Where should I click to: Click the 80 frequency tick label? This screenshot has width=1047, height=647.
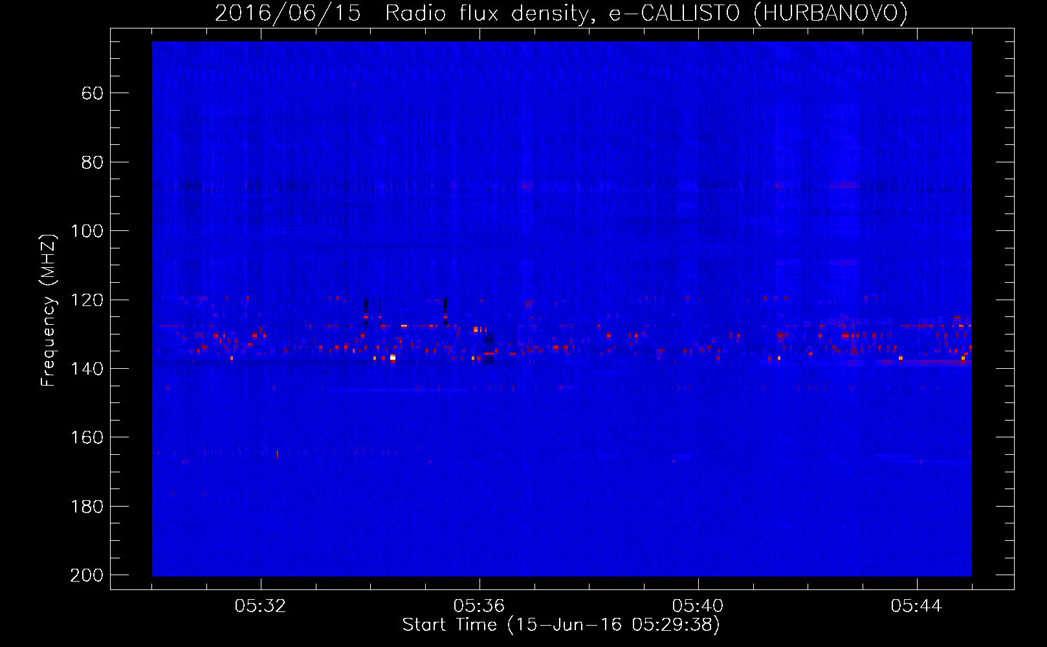[93, 162]
